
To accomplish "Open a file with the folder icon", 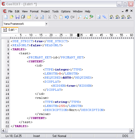I will tap(12, 17).
